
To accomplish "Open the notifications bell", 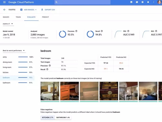I will click(x=148, y=2).
